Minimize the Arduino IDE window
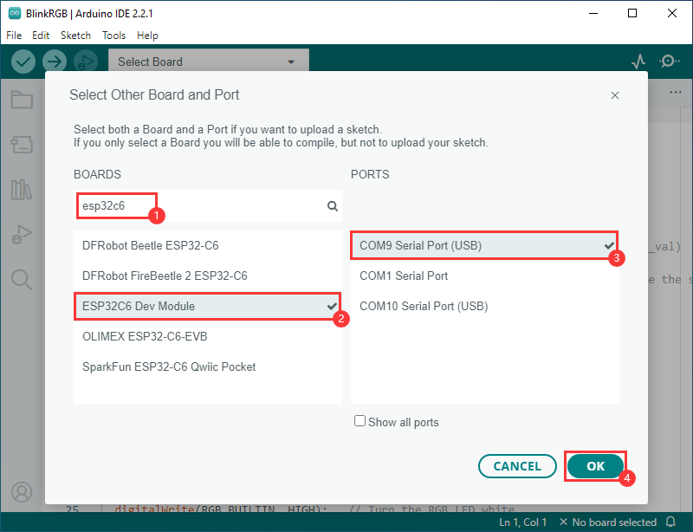The height and width of the screenshot is (532, 693). [x=593, y=13]
